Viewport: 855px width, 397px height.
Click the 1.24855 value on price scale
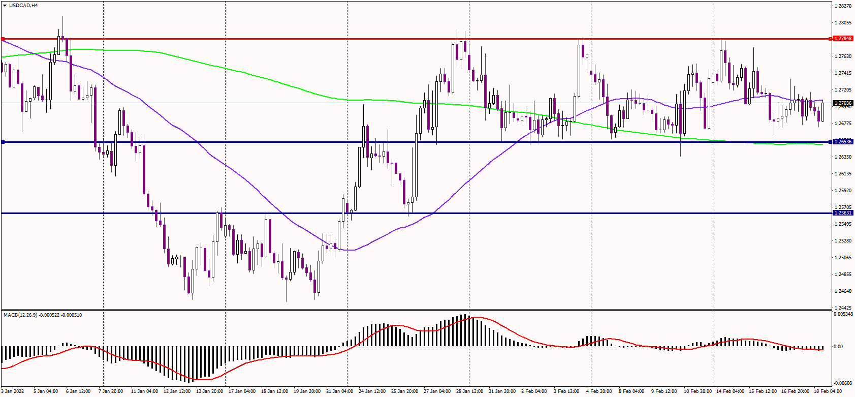point(843,274)
